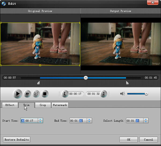This screenshot has height=146, width=161.
Task: Decrease Start Time with down arrow
Action: [40, 122]
